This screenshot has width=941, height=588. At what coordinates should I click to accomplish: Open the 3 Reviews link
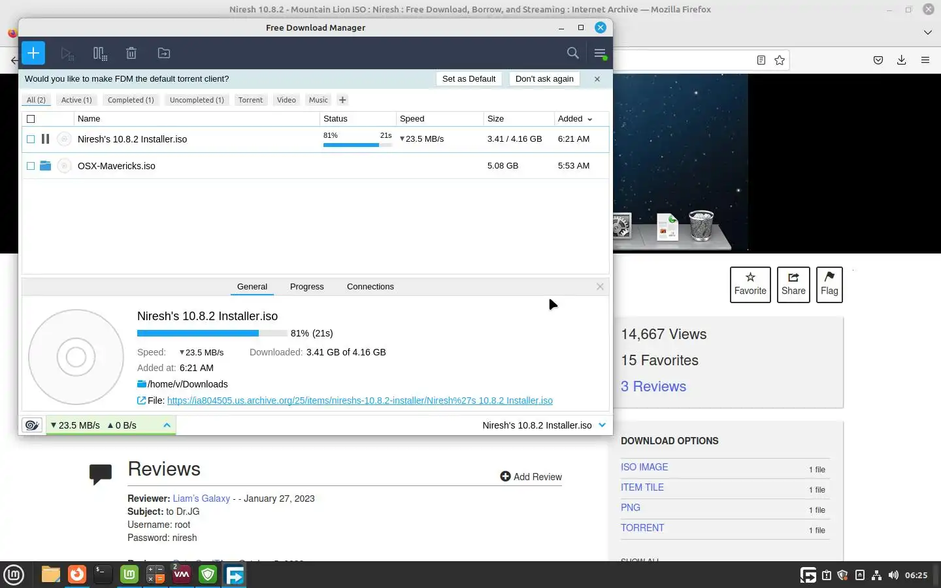point(653,386)
